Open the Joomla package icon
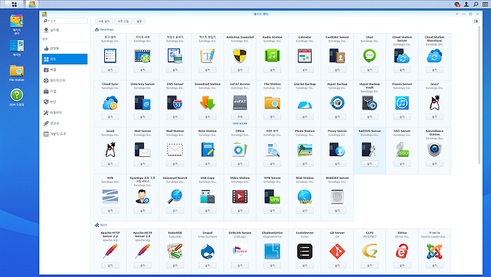The image size is (491, 277). (434, 252)
